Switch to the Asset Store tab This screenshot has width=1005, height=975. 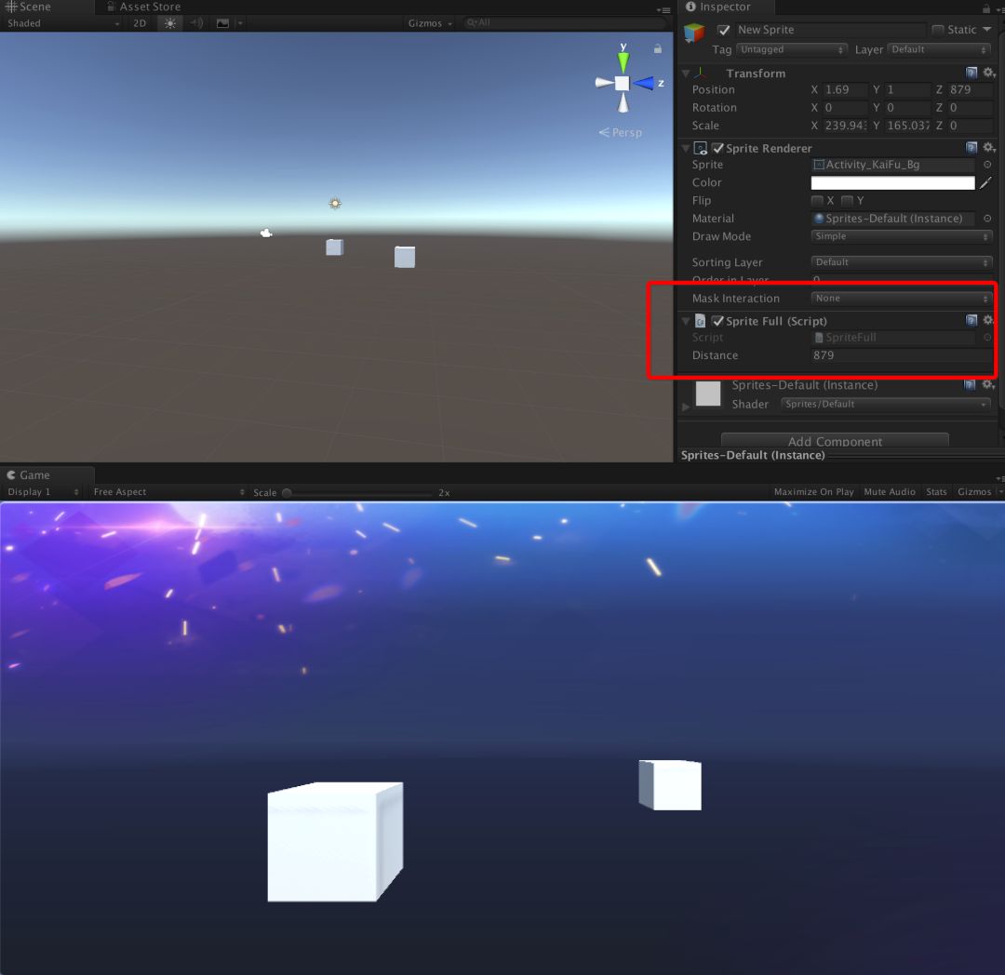(x=143, y=7)
